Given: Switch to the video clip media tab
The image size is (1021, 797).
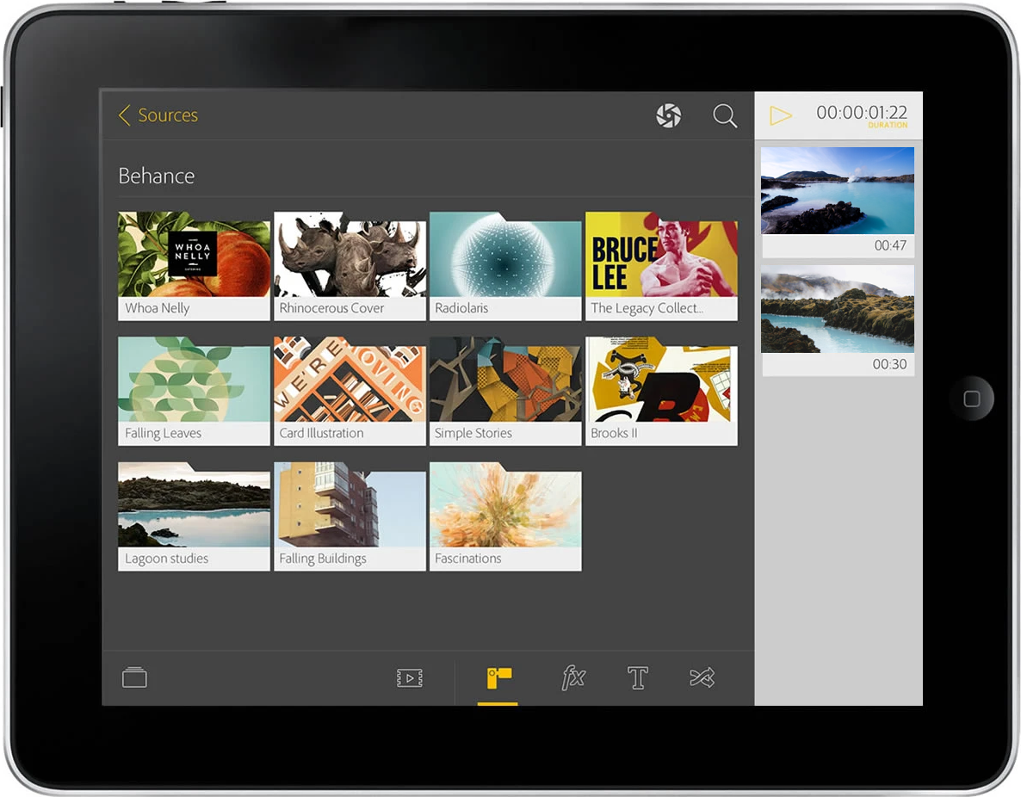Looking at the screenshot, I should [410, 678].
